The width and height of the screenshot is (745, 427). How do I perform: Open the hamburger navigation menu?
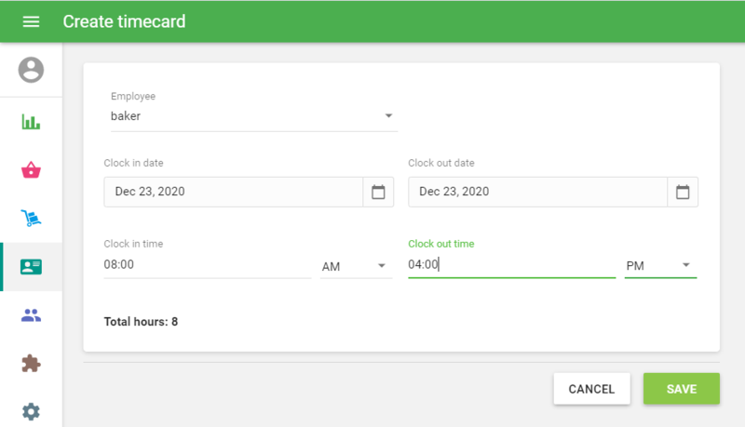31,21
